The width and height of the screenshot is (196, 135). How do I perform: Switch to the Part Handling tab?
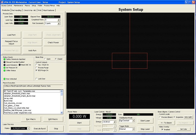pos(17,10)
